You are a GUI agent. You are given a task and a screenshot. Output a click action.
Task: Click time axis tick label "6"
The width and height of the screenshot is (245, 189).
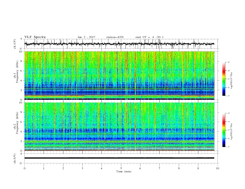[x=140, y=168]
